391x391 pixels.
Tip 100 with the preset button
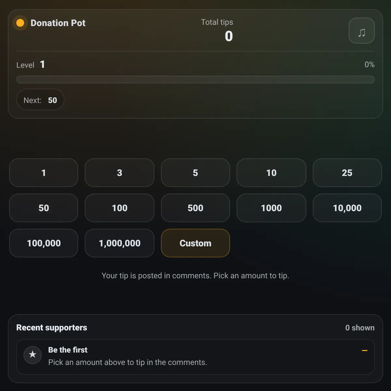click(120, 208)
